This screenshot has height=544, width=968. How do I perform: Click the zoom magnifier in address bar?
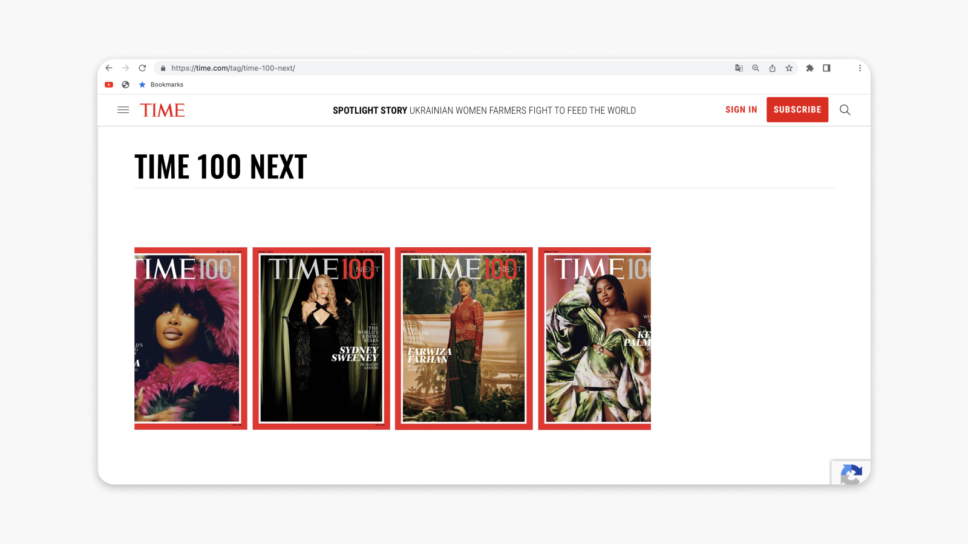tap(756, 68)
